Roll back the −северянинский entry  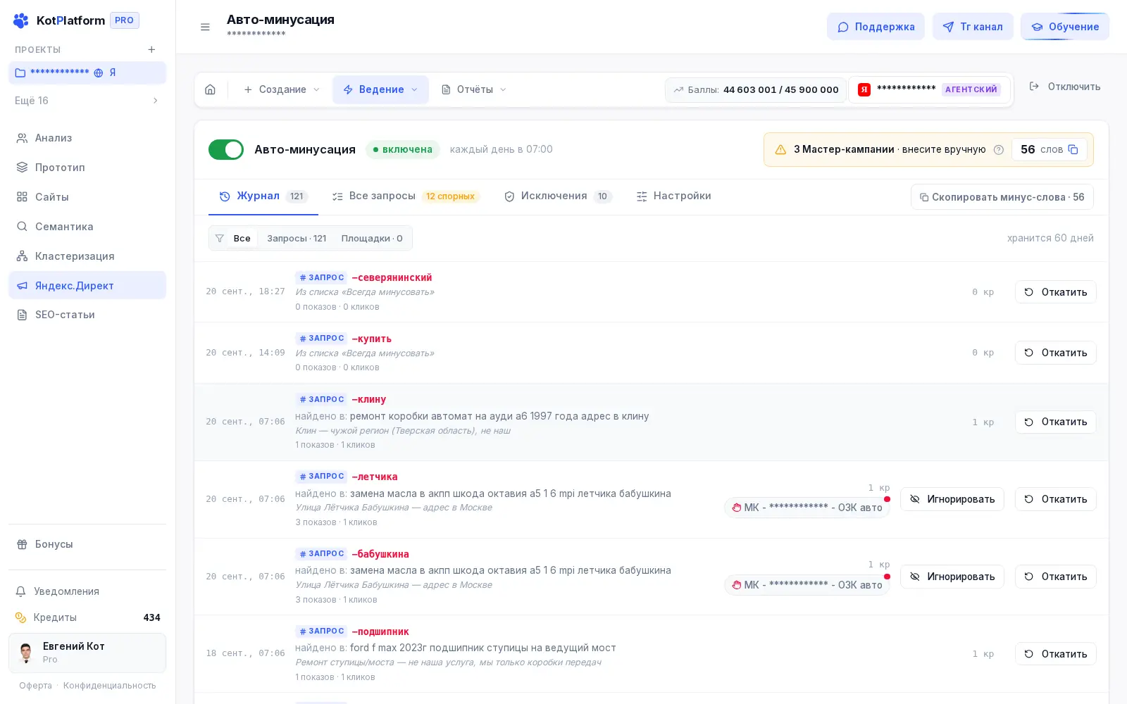(x=1055, y=292)
